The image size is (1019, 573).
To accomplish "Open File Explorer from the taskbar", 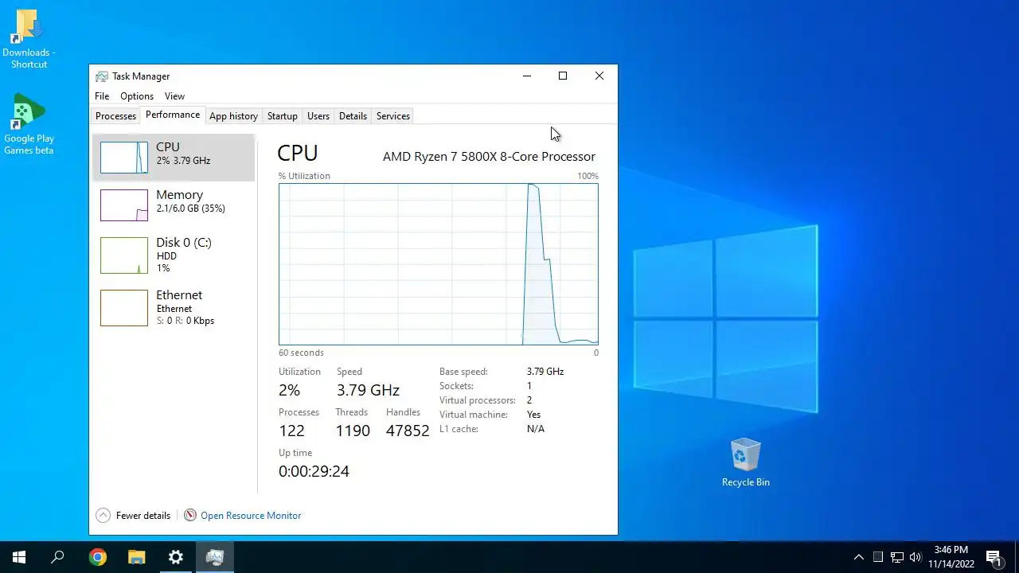I will (x=137, y=557).
